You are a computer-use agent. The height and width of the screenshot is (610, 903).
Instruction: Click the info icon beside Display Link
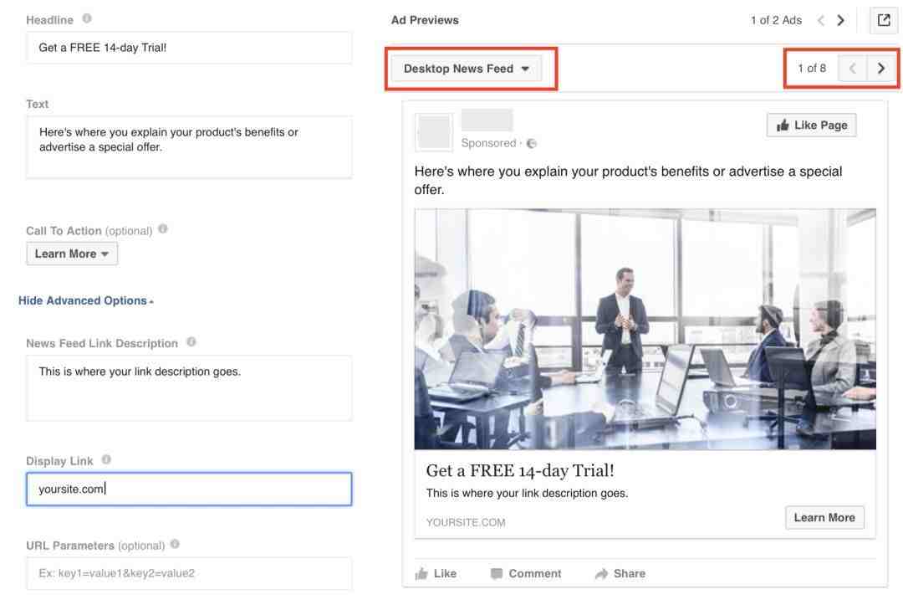(x=106, y=459)
